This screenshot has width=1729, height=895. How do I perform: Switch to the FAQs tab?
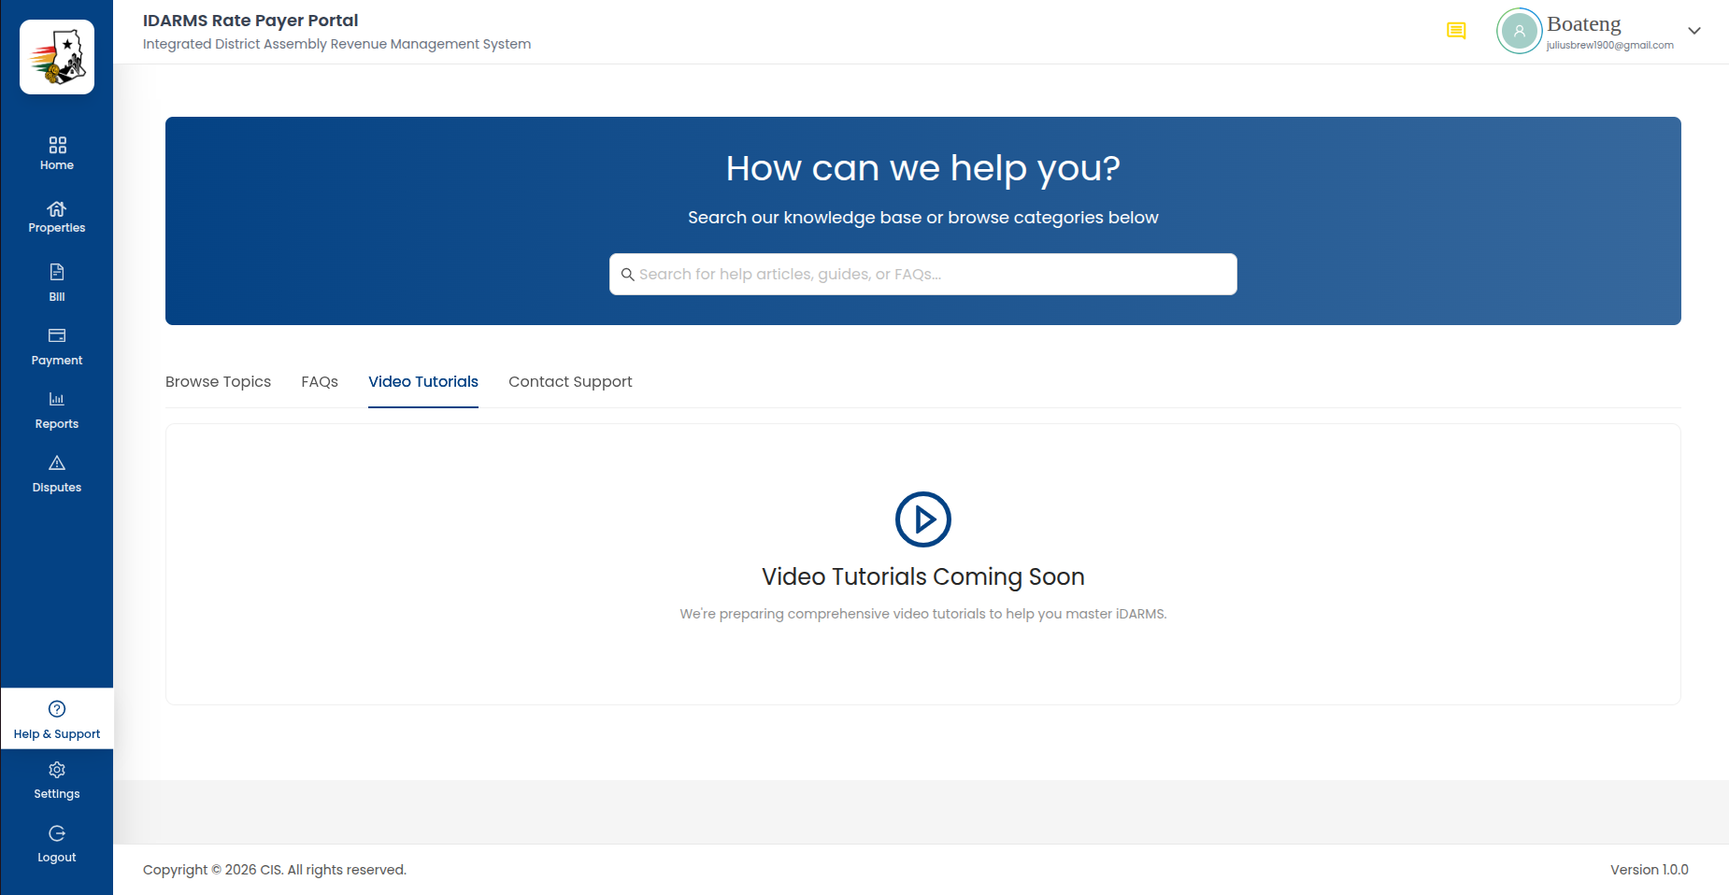[x=320, y=381]
